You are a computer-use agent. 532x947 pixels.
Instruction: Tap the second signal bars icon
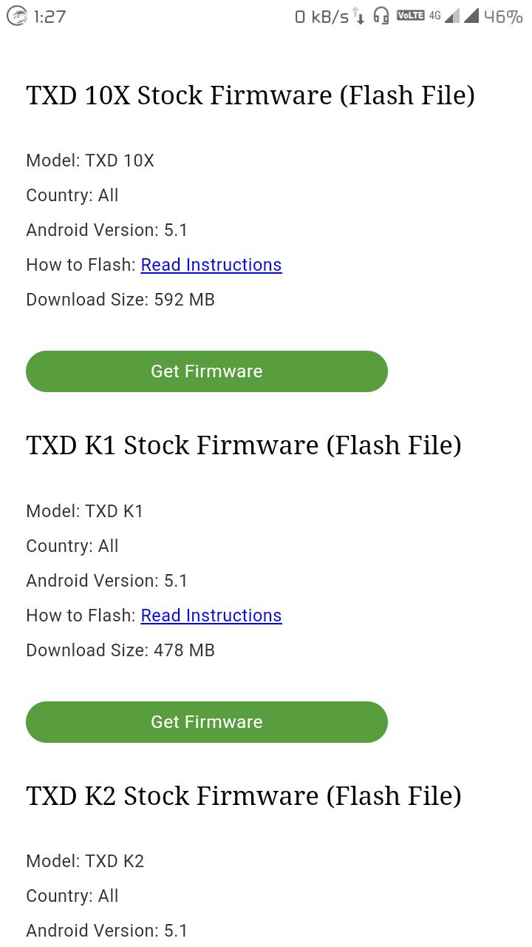(471, 16)
